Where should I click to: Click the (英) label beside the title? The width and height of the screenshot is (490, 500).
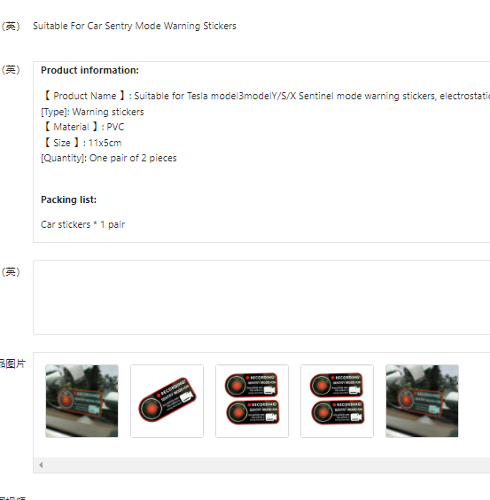(x=11, y=26)
